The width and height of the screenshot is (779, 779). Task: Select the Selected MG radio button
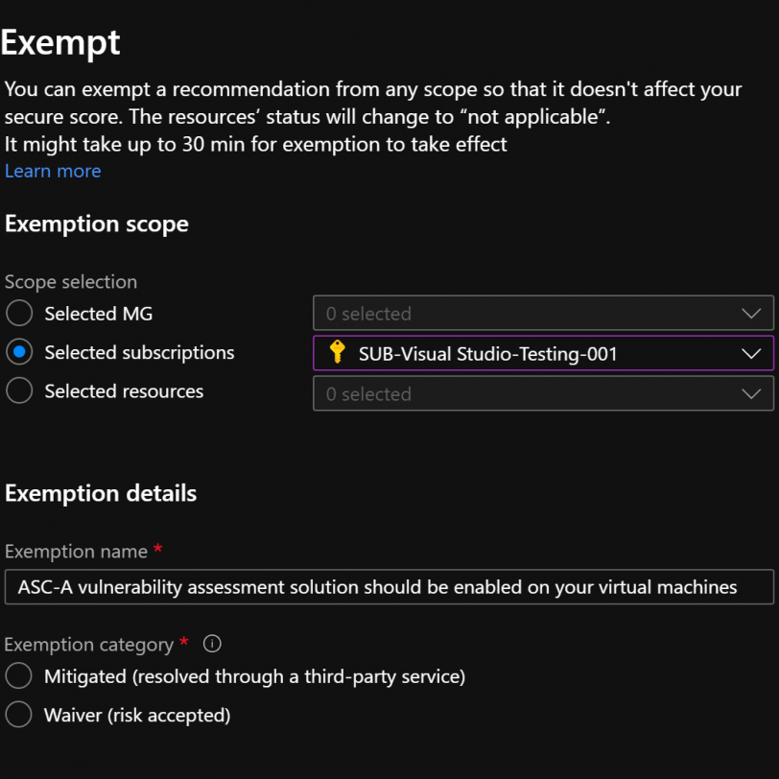pos(19,313)
